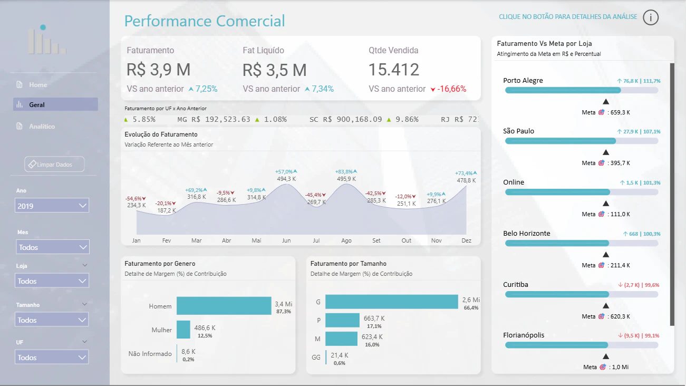Click the Limpar Dados button
Screen dimensions: 686x386
[x=54, y=165]
